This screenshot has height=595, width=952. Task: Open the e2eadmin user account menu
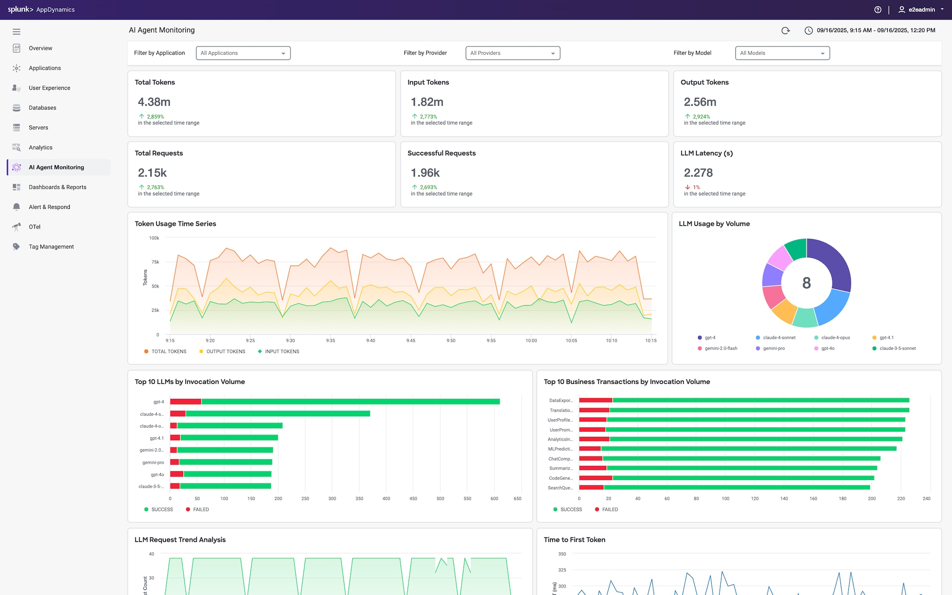(921, 10)
